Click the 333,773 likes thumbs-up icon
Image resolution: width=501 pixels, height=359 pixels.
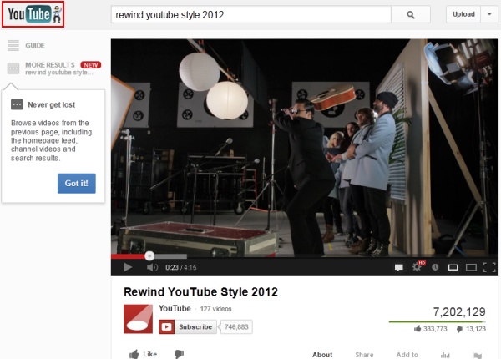pyautogui.click(x=417, y=329)
